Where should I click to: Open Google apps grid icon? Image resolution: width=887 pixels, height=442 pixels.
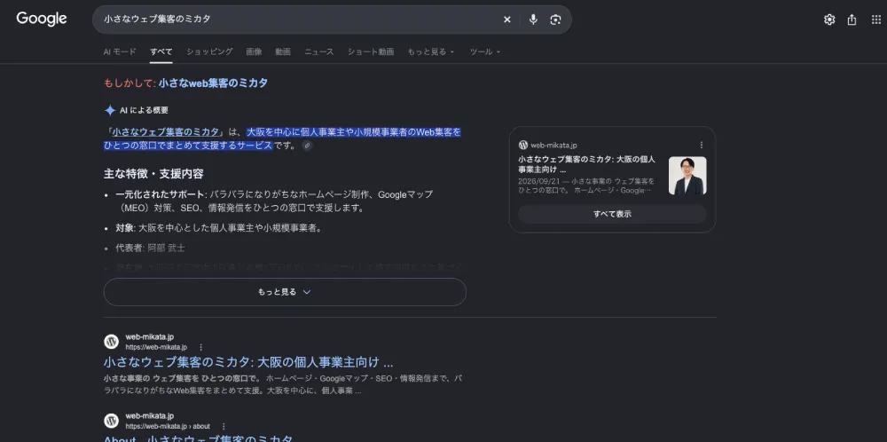click(x=876, y=20)
